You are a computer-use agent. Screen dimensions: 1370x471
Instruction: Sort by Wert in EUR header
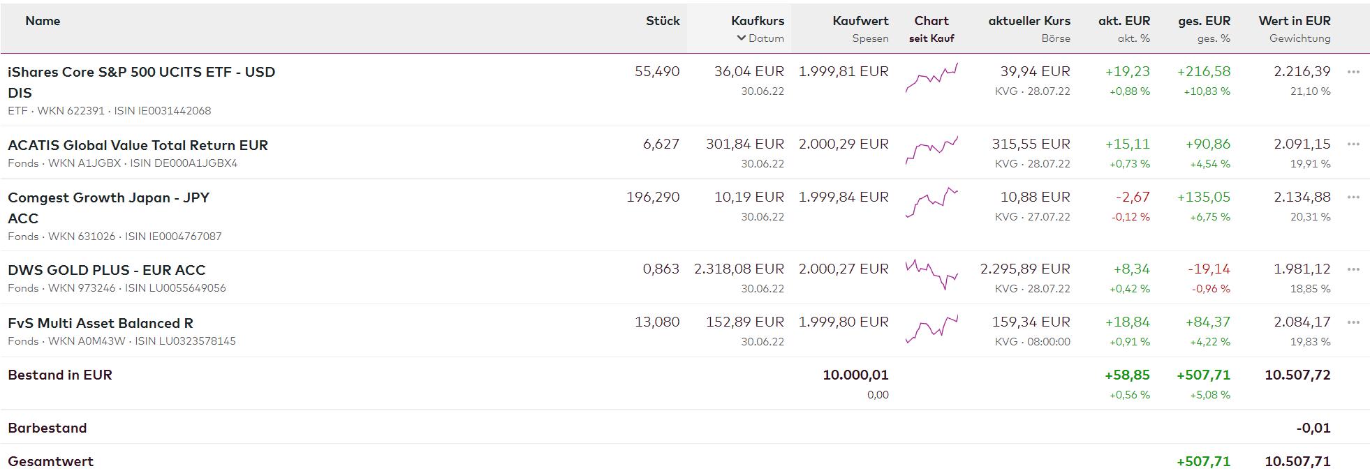click(x=1294, y=21)
